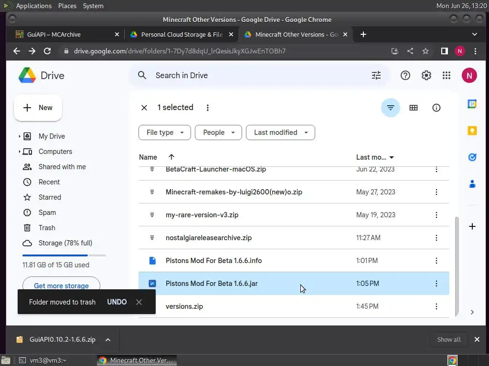
Task: Click the file list vertical scrollbar
Action: [457, 266]
